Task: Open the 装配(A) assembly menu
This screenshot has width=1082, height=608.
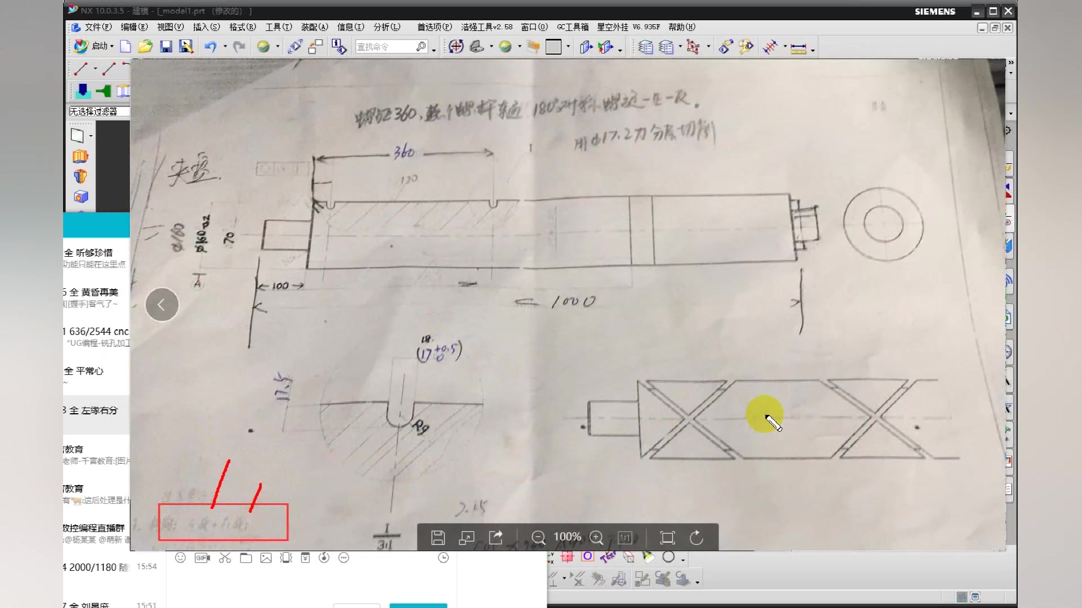Action: (x=314, y=26)
